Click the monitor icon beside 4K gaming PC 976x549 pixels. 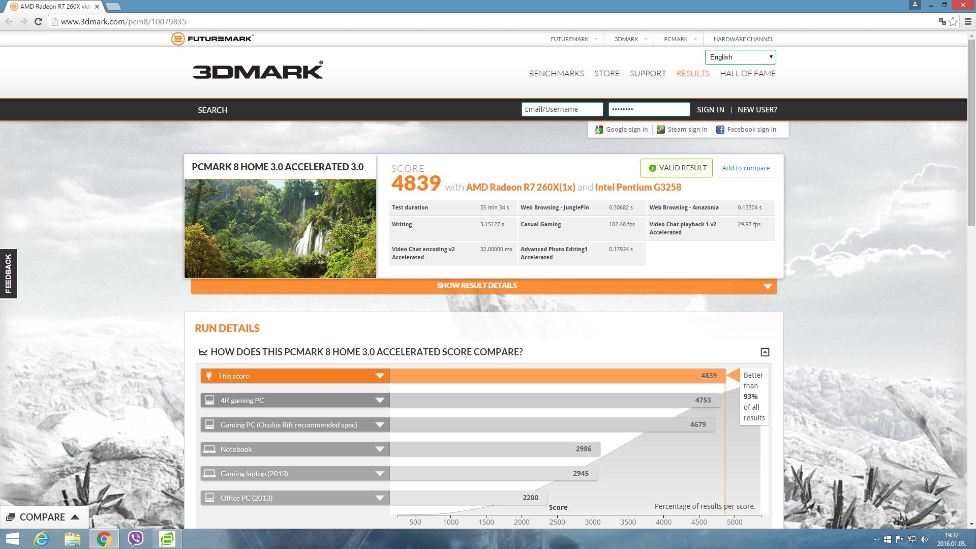point(209,401)
